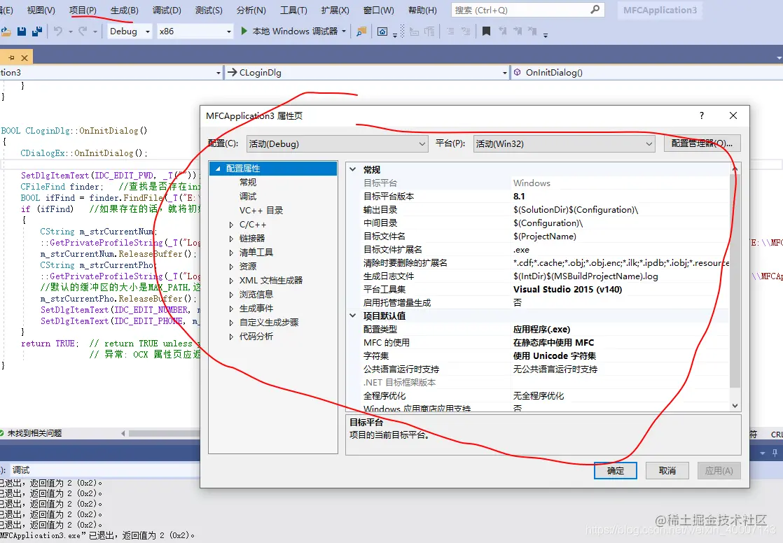Click the clear bookmarks icon
The image size is (783, 543).
point(532,31)
